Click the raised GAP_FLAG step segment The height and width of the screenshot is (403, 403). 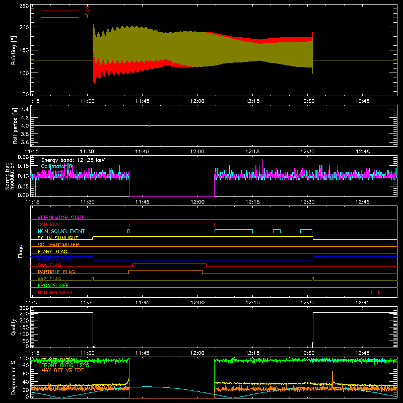[172, 223]
